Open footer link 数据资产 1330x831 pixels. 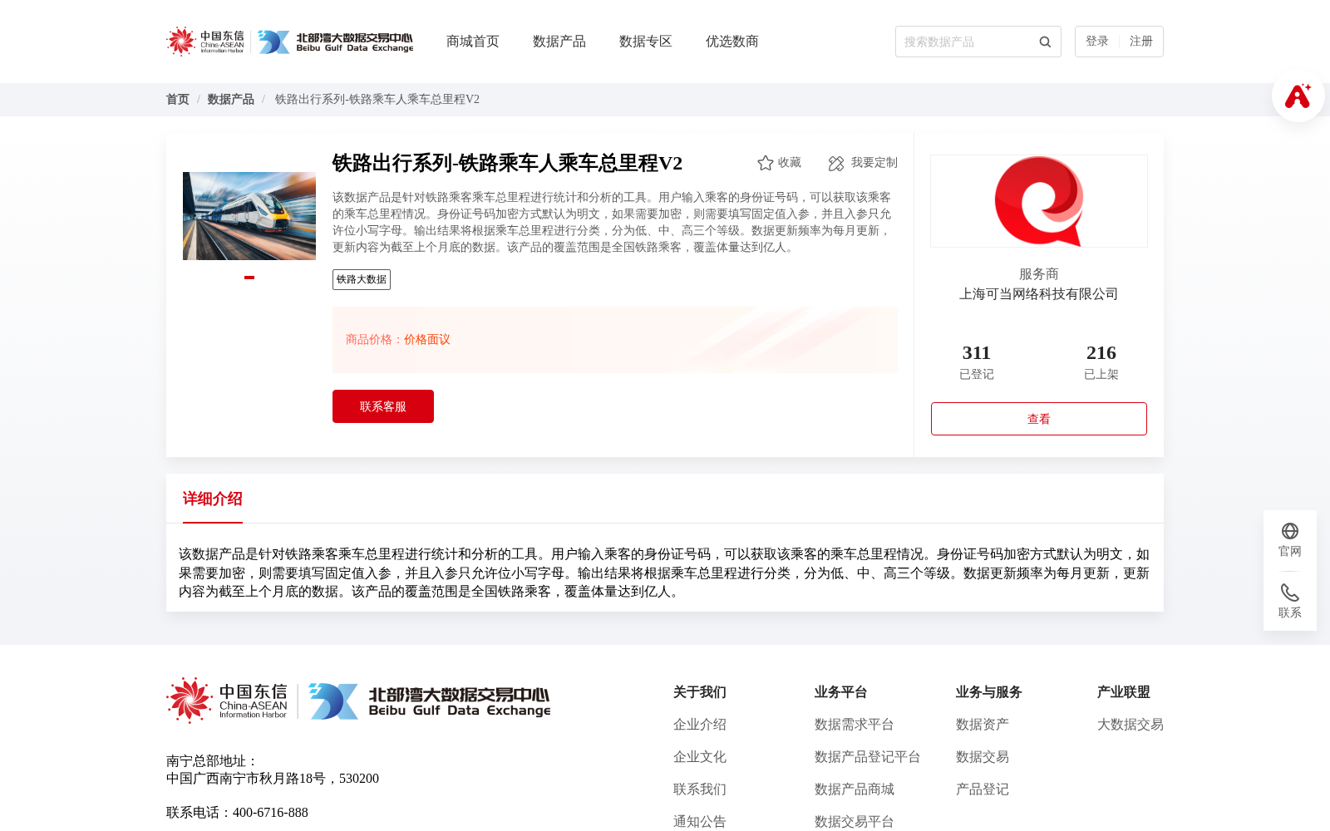983,725
